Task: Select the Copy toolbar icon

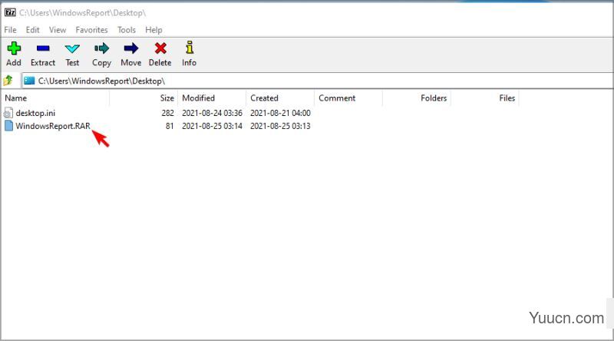Action: pyautogui.click(x=101, y=48)
